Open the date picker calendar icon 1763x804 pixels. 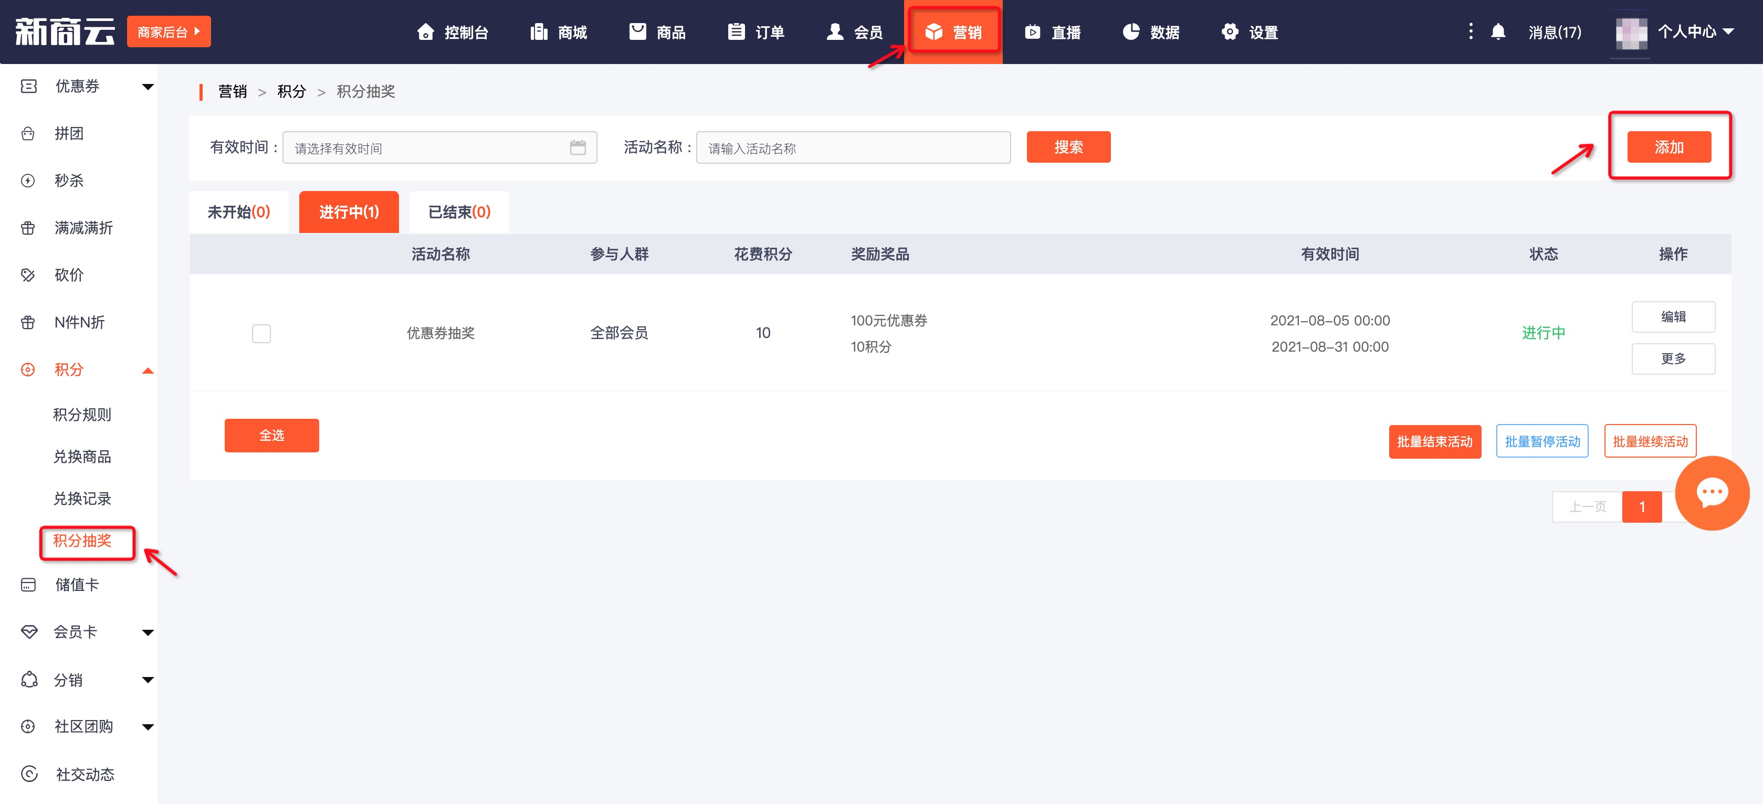click(x=578, y=147)
